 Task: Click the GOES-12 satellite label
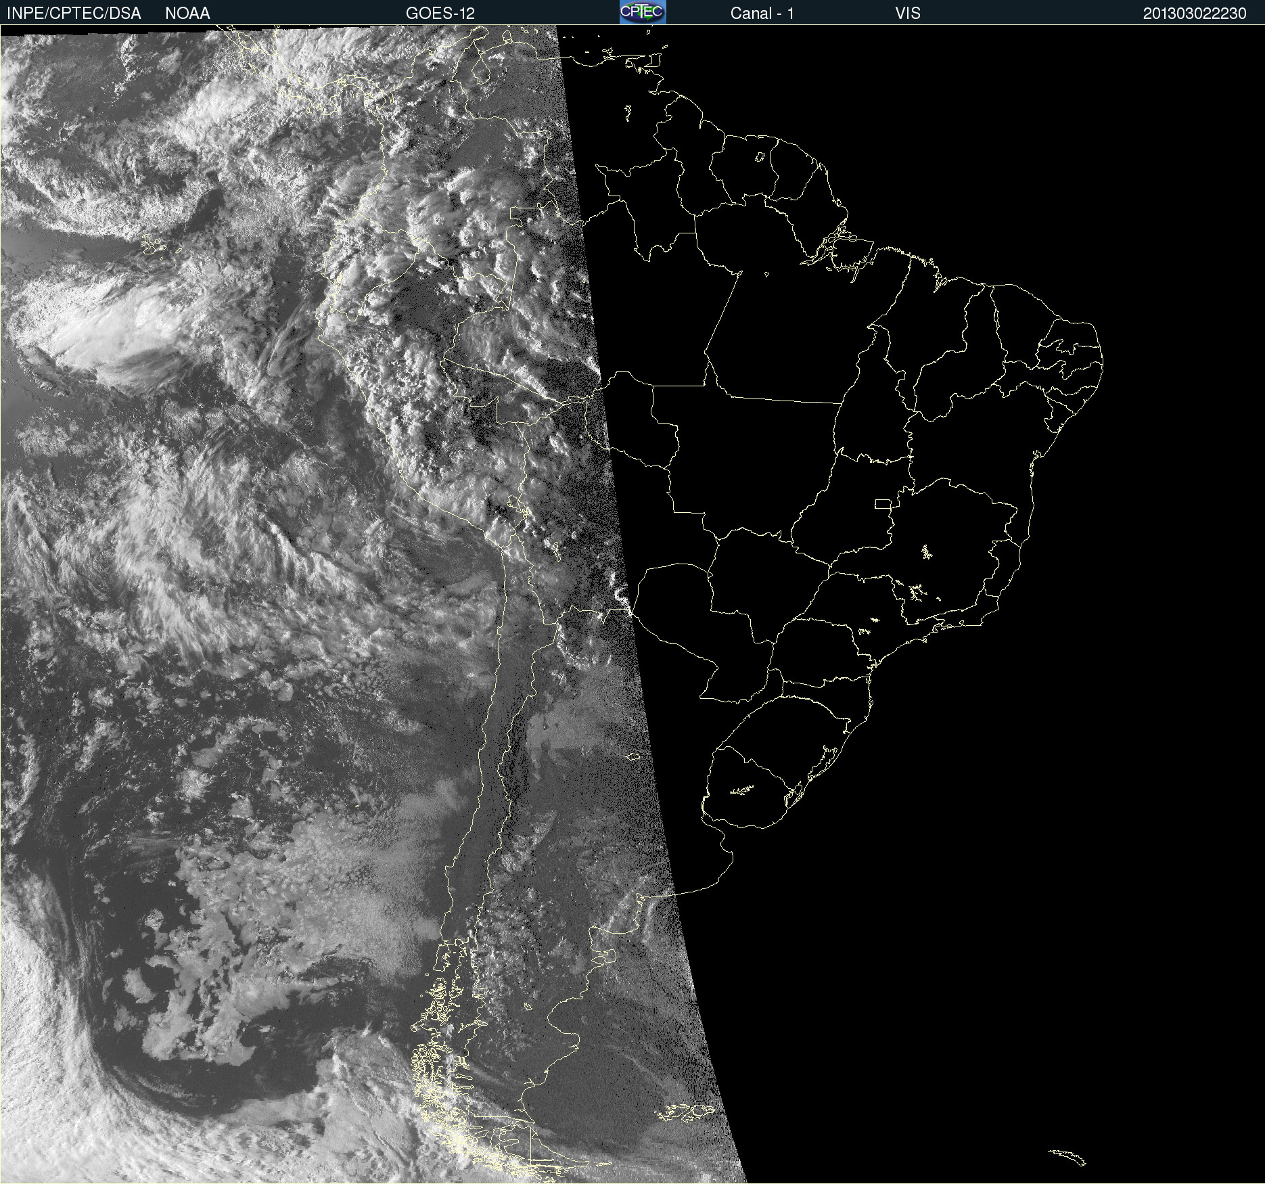click(440, 14)
